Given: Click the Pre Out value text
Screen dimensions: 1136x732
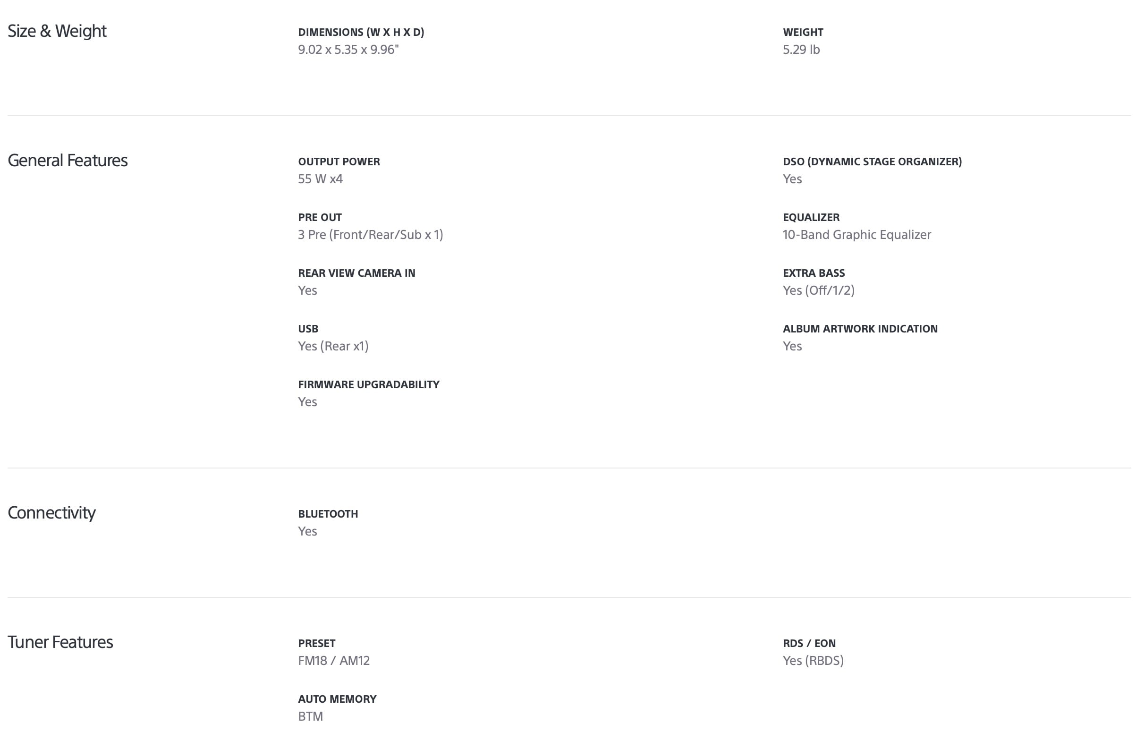Looking at the screenshot, I should (x=370, y=235).
